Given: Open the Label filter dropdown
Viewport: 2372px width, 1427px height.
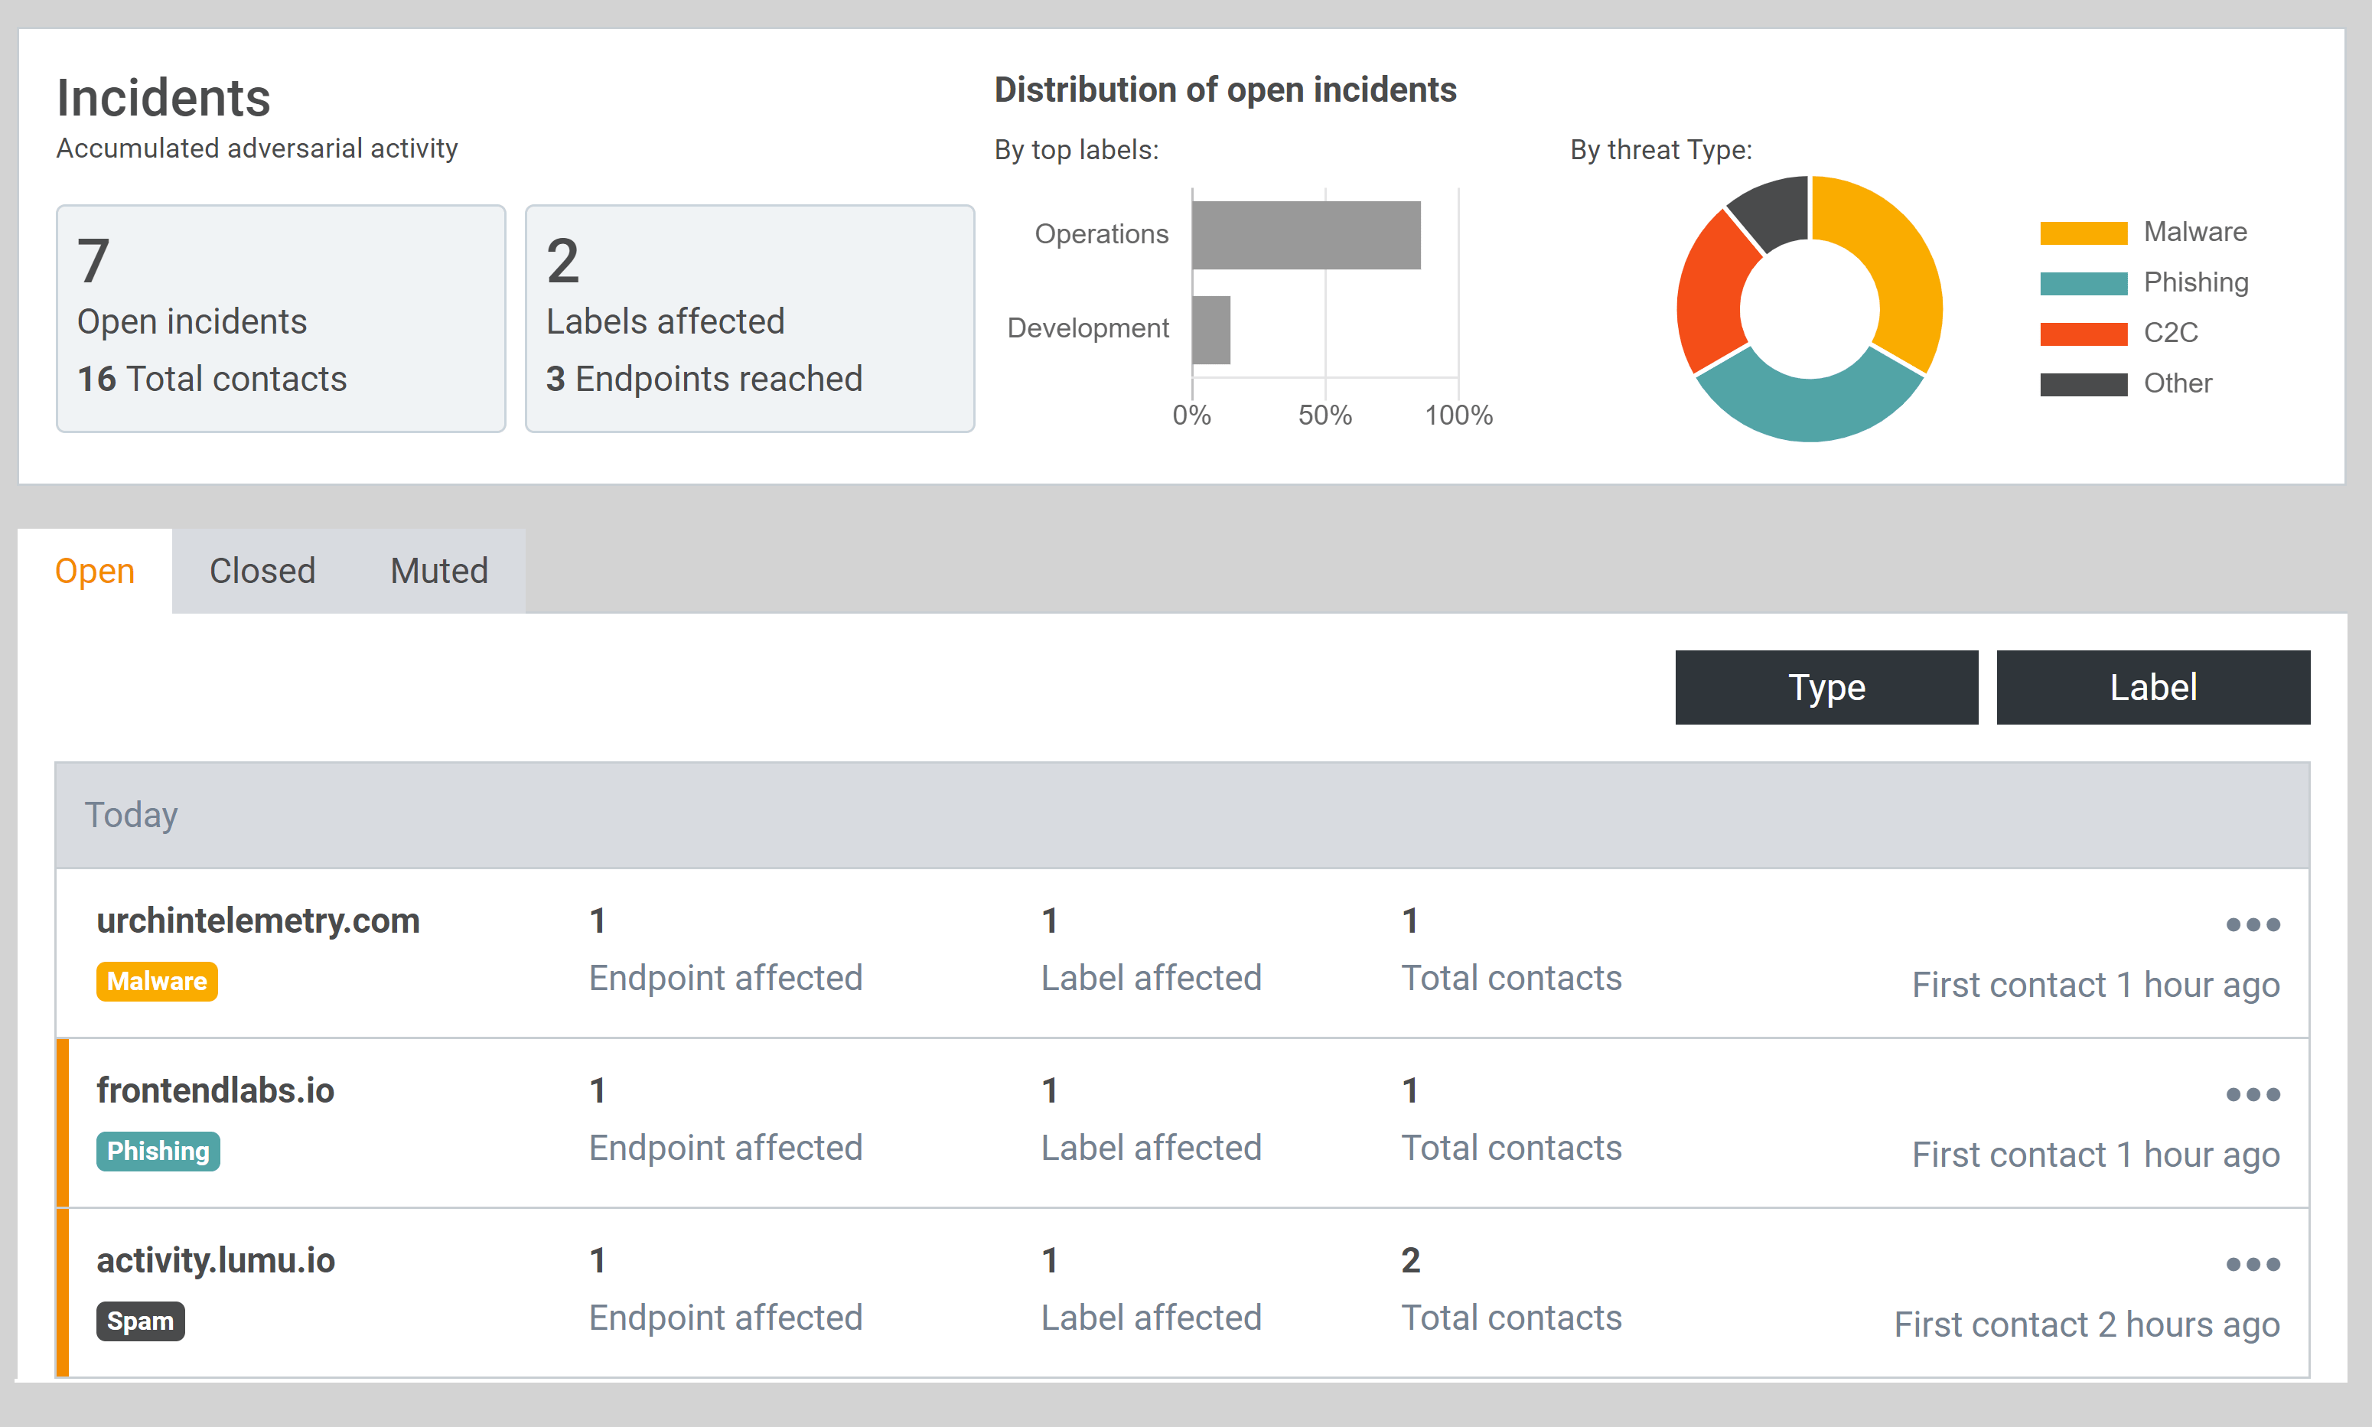Looking at the screenshot, I should coord(2152,688).
